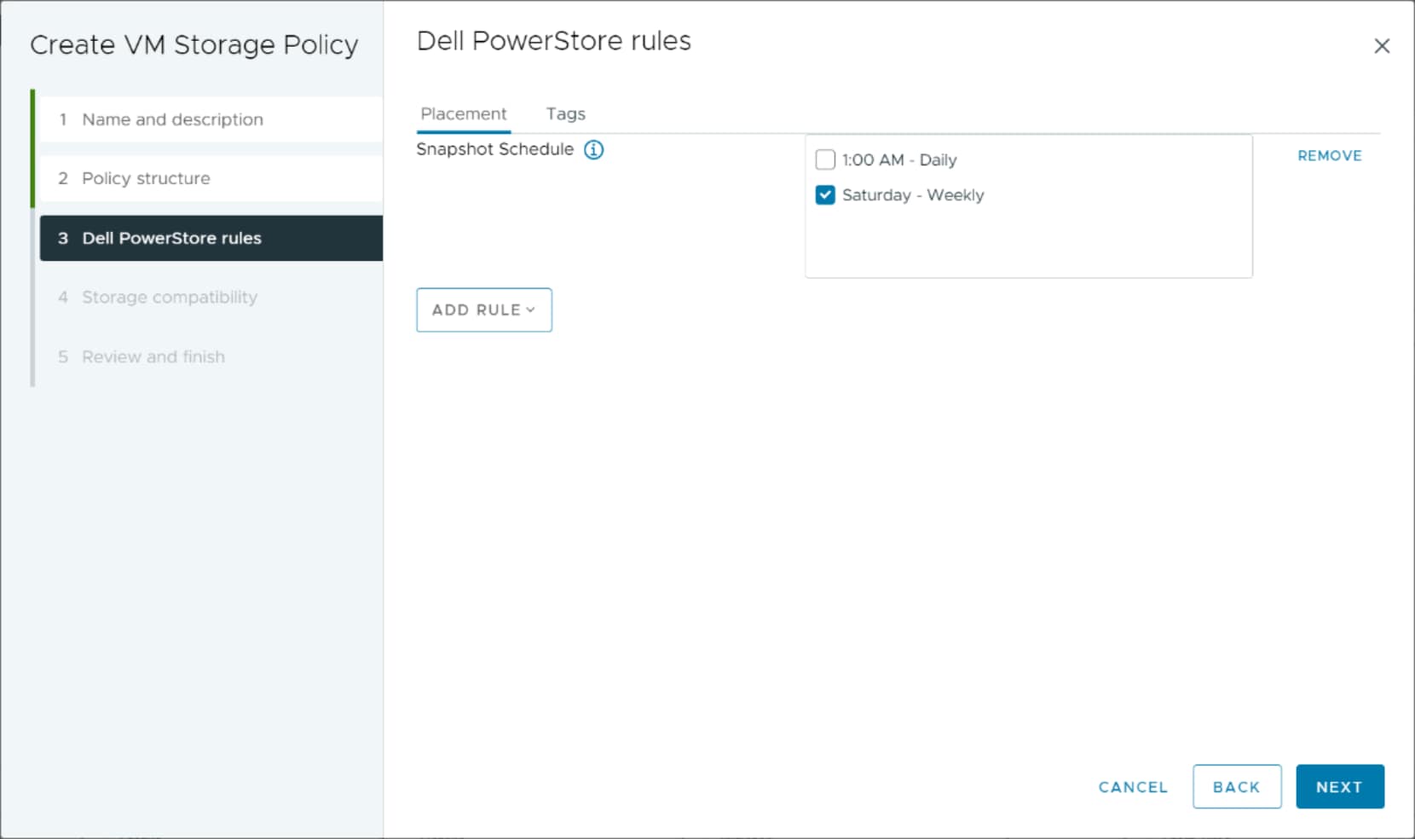Go to step 1 Name and description
This screenshot has width=1415, height=839.
coord(211,119)
